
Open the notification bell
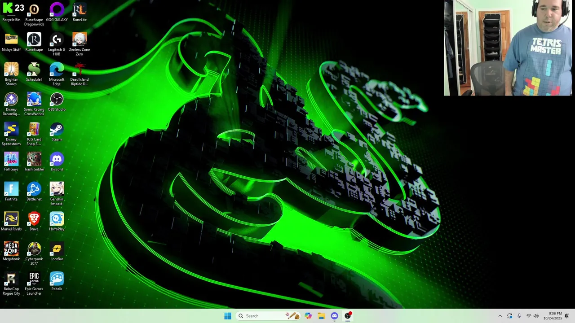pyautogui.click(x=567, y=316)
